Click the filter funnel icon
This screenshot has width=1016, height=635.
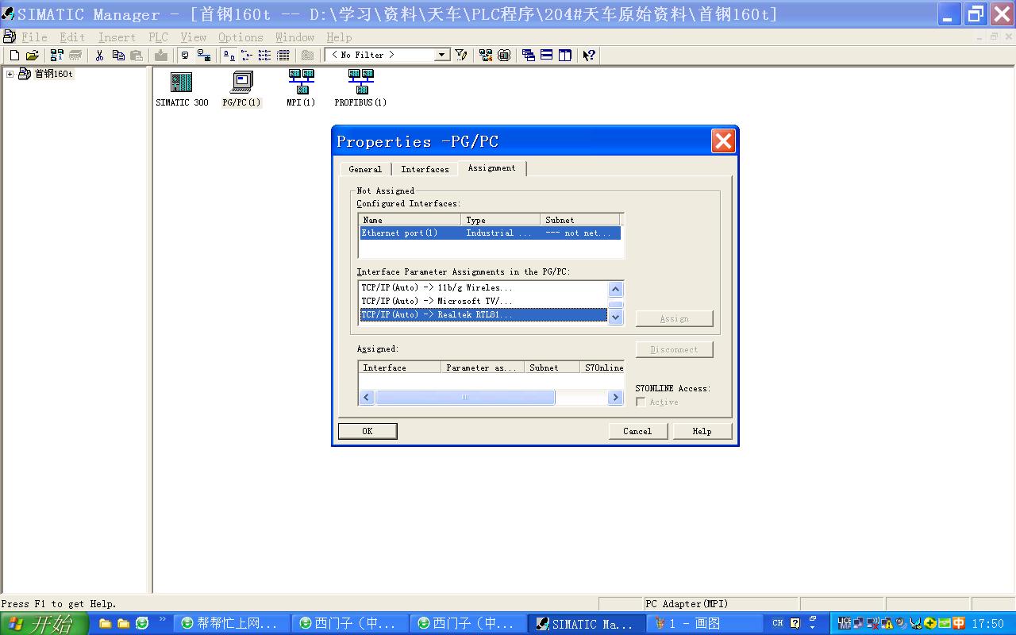point(461,56)
